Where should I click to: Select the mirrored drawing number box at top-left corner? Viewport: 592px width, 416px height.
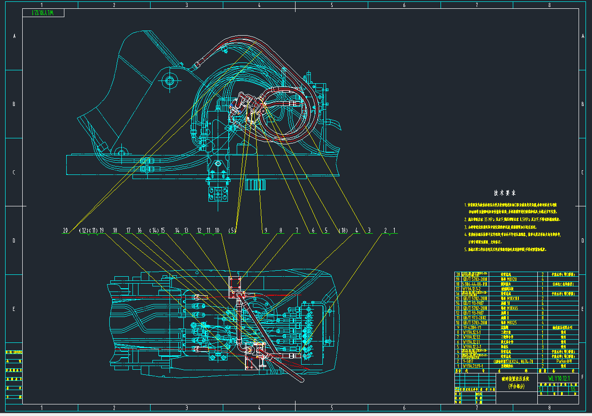[x=43, y=13]
